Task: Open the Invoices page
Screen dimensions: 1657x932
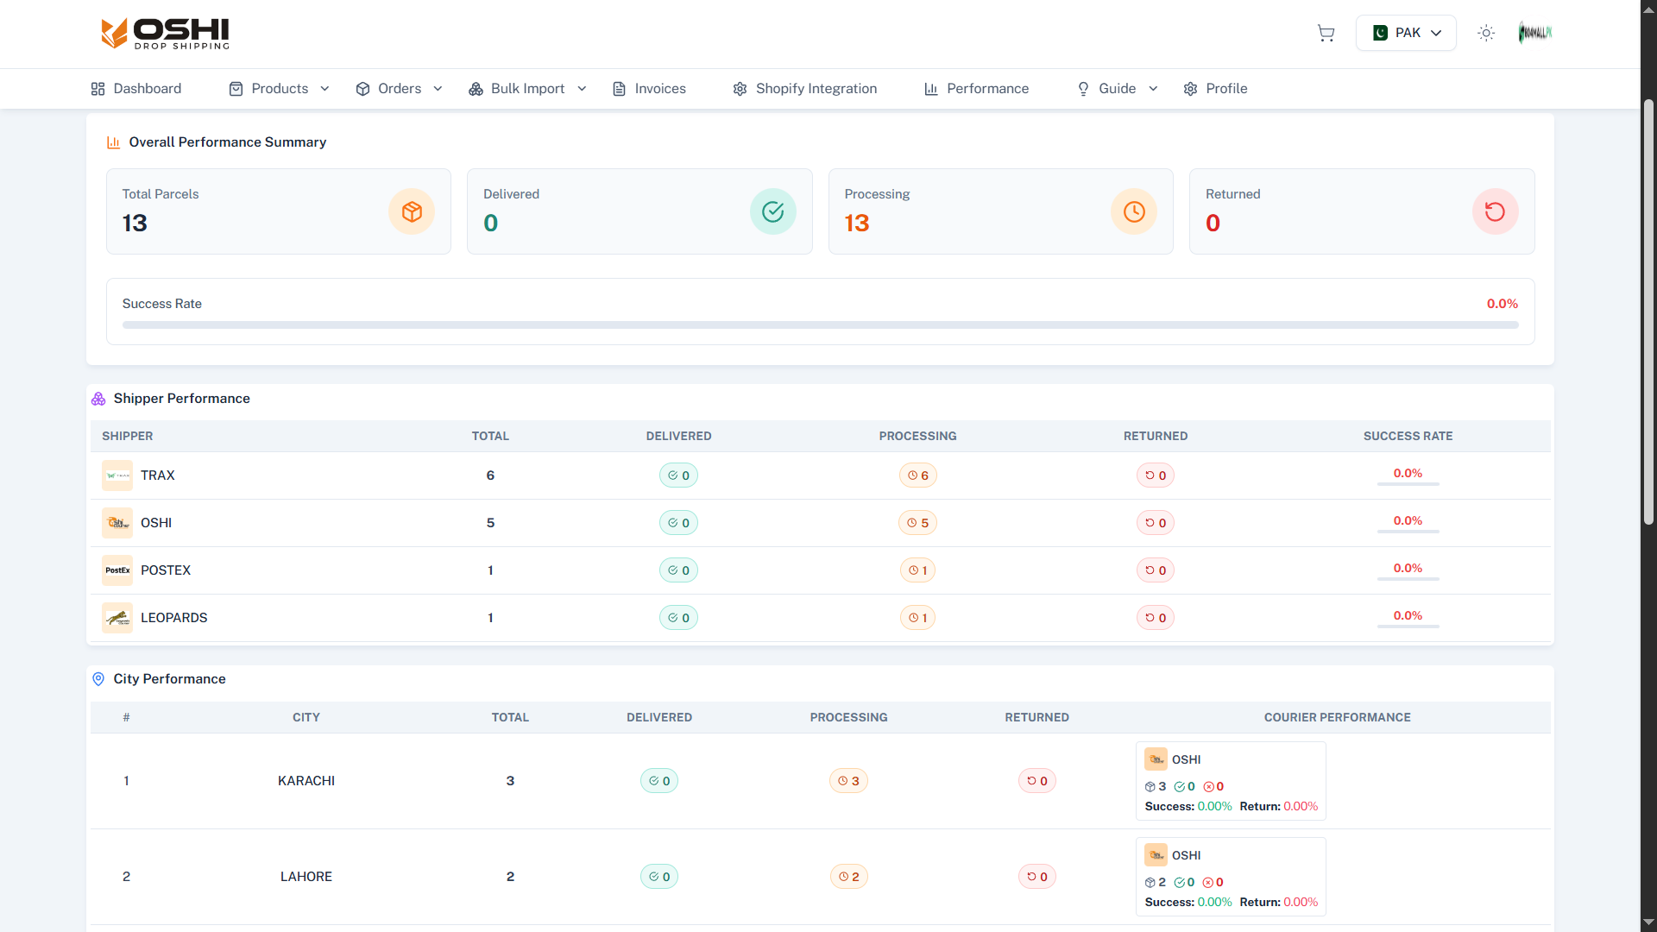Action: (649, 89)
